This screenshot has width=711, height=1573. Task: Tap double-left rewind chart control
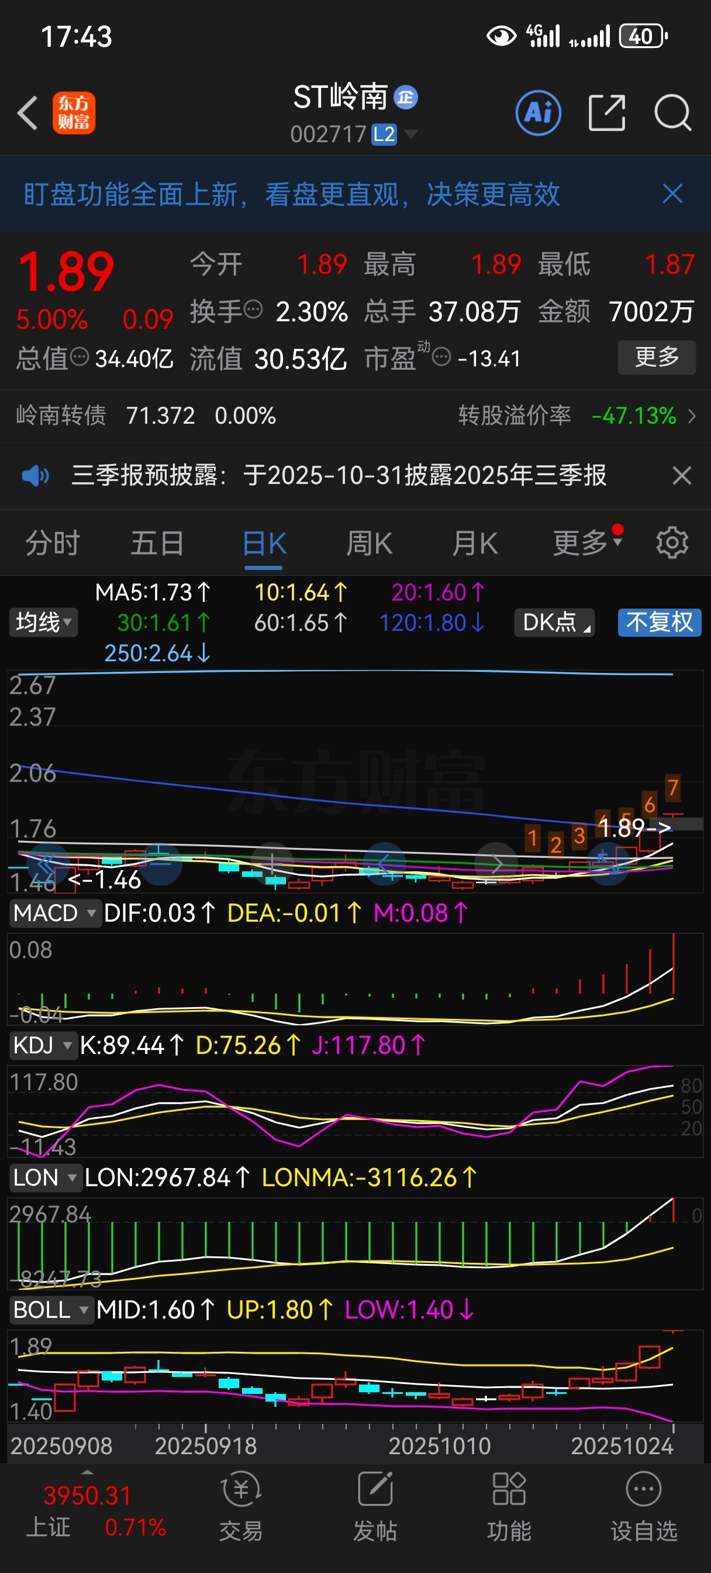coord(47,863)
